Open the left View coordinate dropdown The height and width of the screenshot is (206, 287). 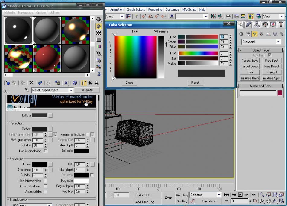click(122, 17)
